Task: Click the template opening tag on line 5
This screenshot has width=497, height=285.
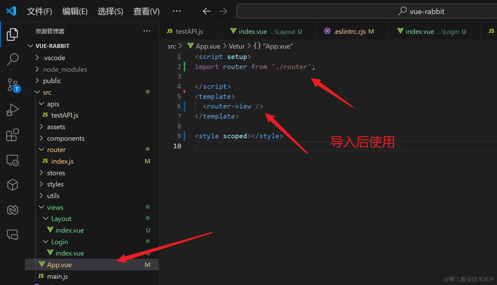Action: tap(215, 97)
